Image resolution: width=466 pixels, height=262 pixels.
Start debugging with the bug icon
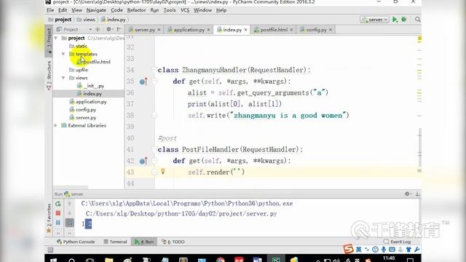pyautogui.click(x=403, y=20)
